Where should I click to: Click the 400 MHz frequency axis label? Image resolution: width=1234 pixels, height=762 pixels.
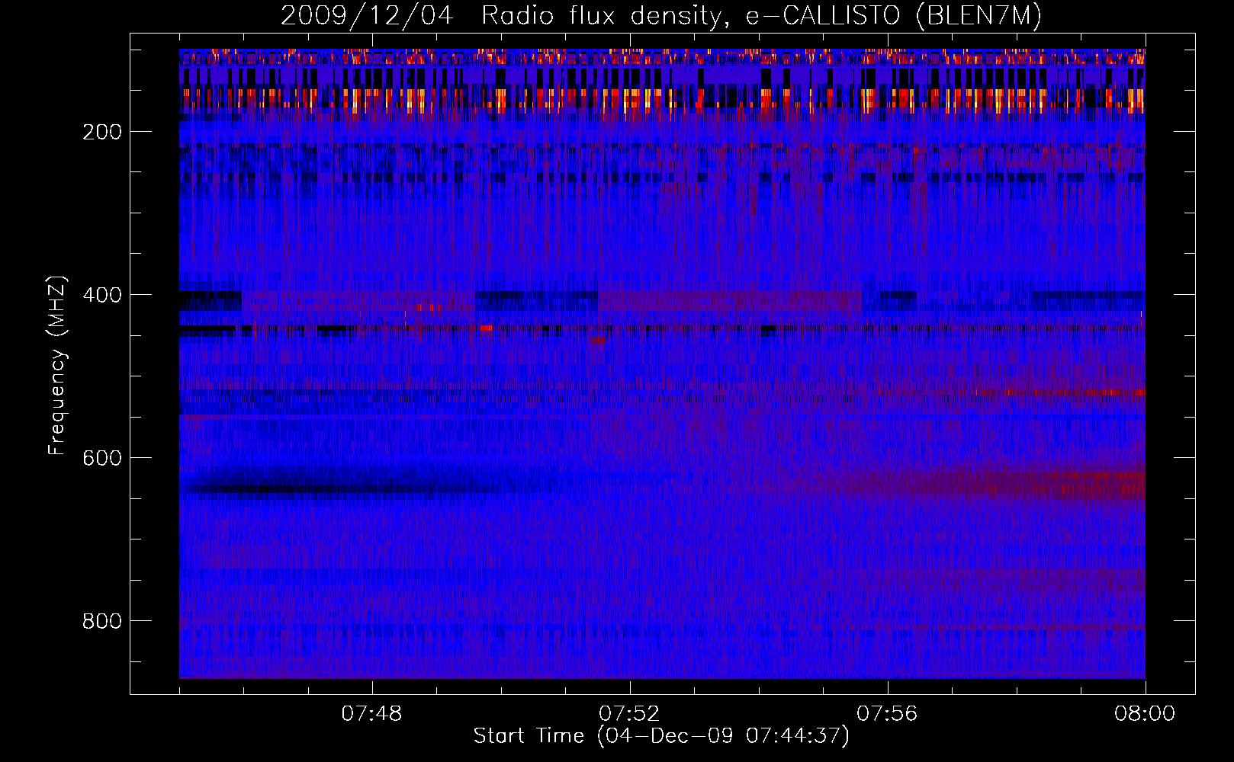[102, 295]
